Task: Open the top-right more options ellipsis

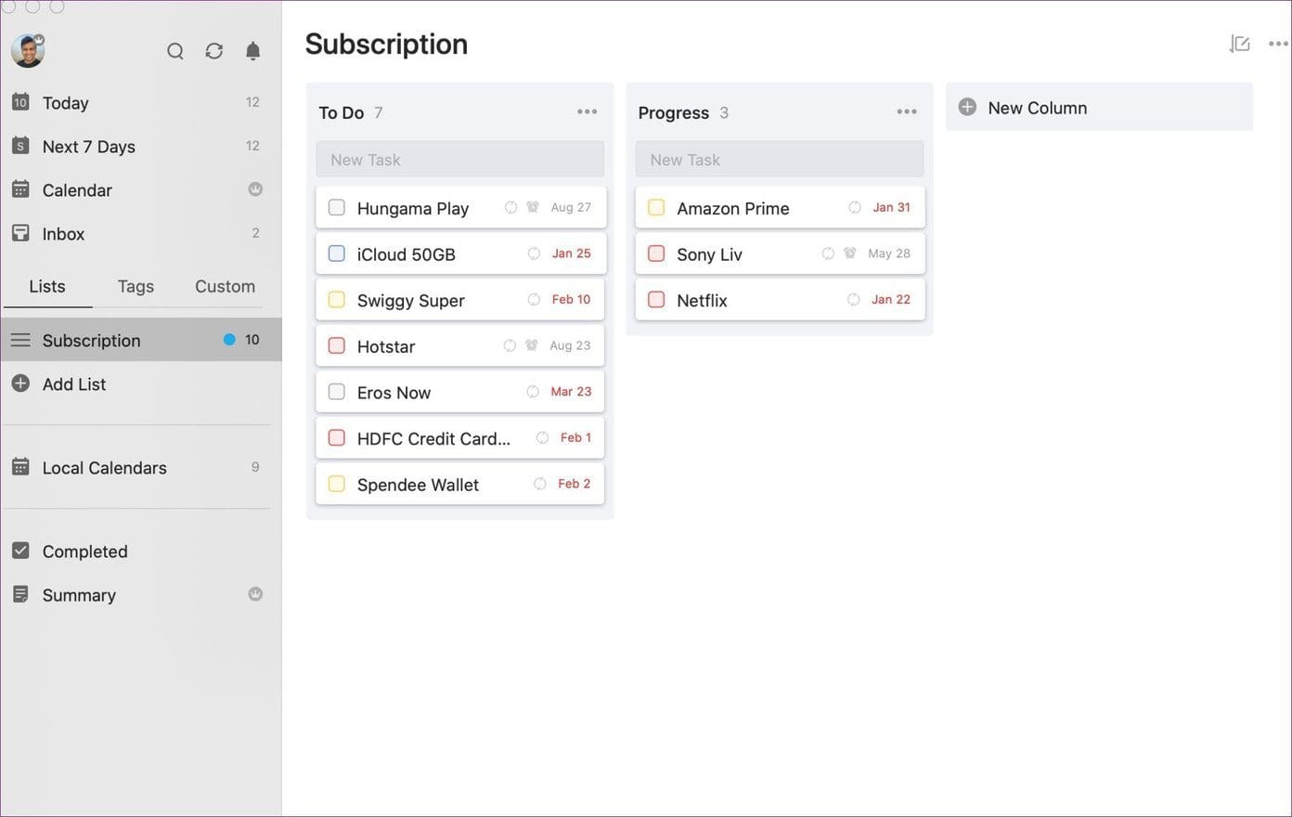Action: coord(1278,44)
